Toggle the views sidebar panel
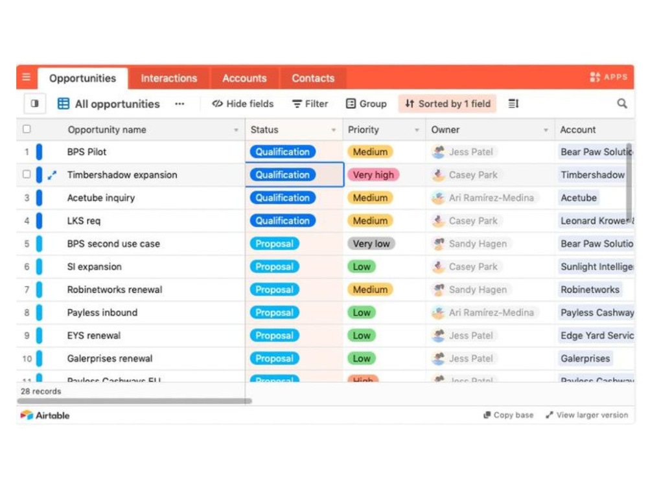This screenshot has height=486, width=648. point(35,104)
